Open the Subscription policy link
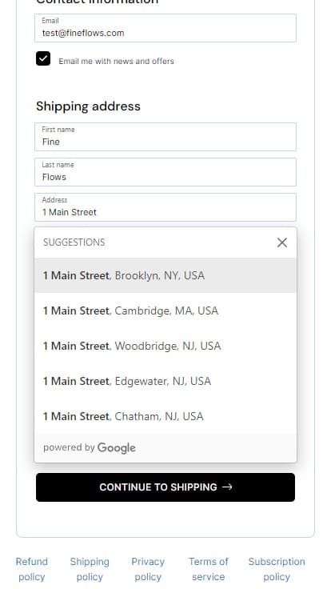The width and height of the screenshot is (331, 589). pyautogui.click(x=277, y=569)
